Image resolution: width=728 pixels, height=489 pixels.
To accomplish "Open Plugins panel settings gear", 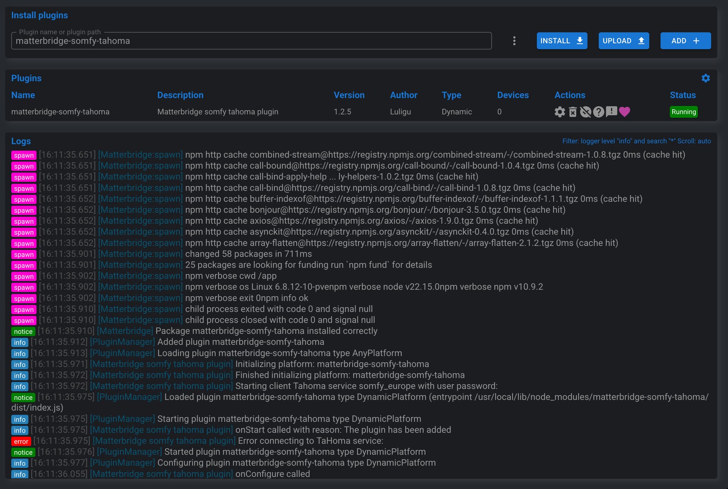I will pyautogui.click(x=705, y=78).
